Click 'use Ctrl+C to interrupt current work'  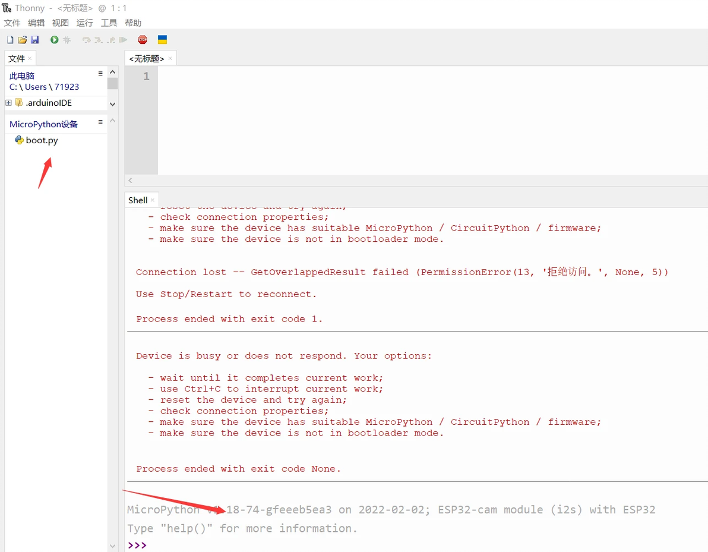(x=271, y=389)
